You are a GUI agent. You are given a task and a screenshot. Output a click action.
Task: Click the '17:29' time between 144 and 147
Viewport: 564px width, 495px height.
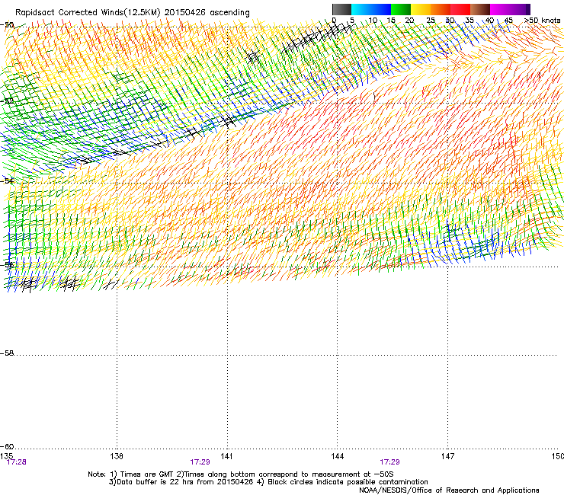tap(390, 462)
